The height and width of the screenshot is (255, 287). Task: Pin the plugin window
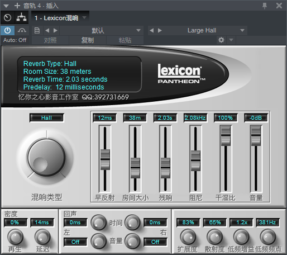click(x=265, y=6)
